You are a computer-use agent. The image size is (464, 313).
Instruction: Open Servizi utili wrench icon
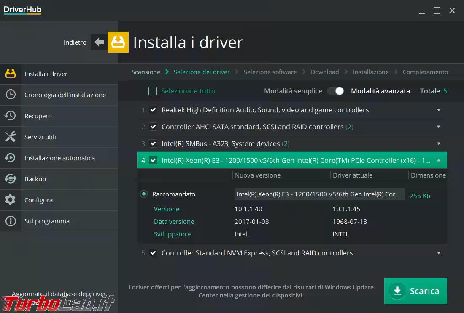pos(11,137)
